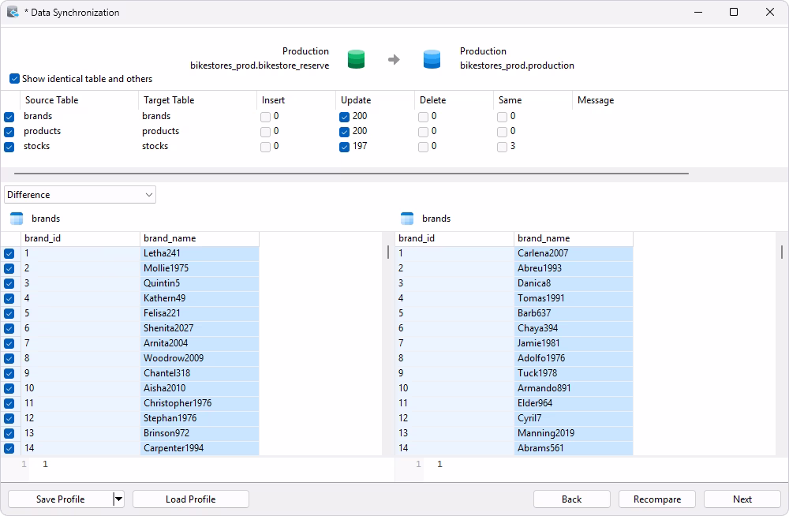Uncheck the stocks source table row
This screenshot has width=789, height=516.
point(9,147)
